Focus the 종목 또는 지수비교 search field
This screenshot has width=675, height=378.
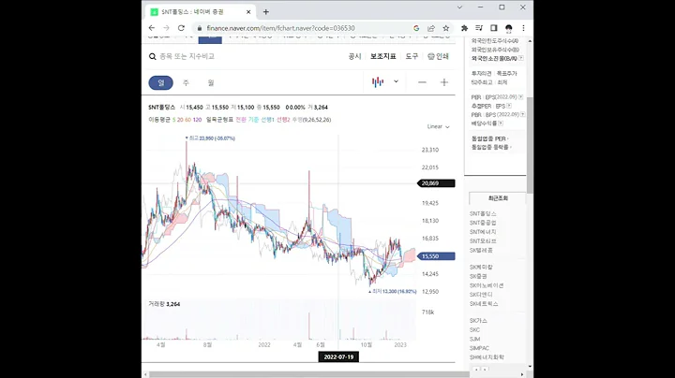point(187,56)
